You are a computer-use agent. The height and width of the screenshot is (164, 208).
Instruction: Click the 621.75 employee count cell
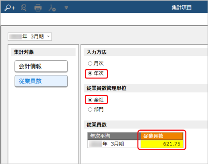click(x=162, y=144)
